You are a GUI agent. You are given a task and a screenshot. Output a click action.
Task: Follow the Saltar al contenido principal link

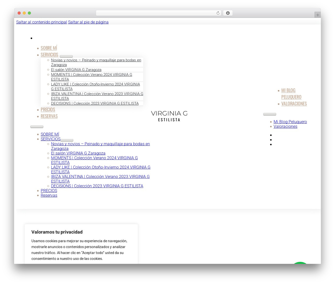pos(42,22)
